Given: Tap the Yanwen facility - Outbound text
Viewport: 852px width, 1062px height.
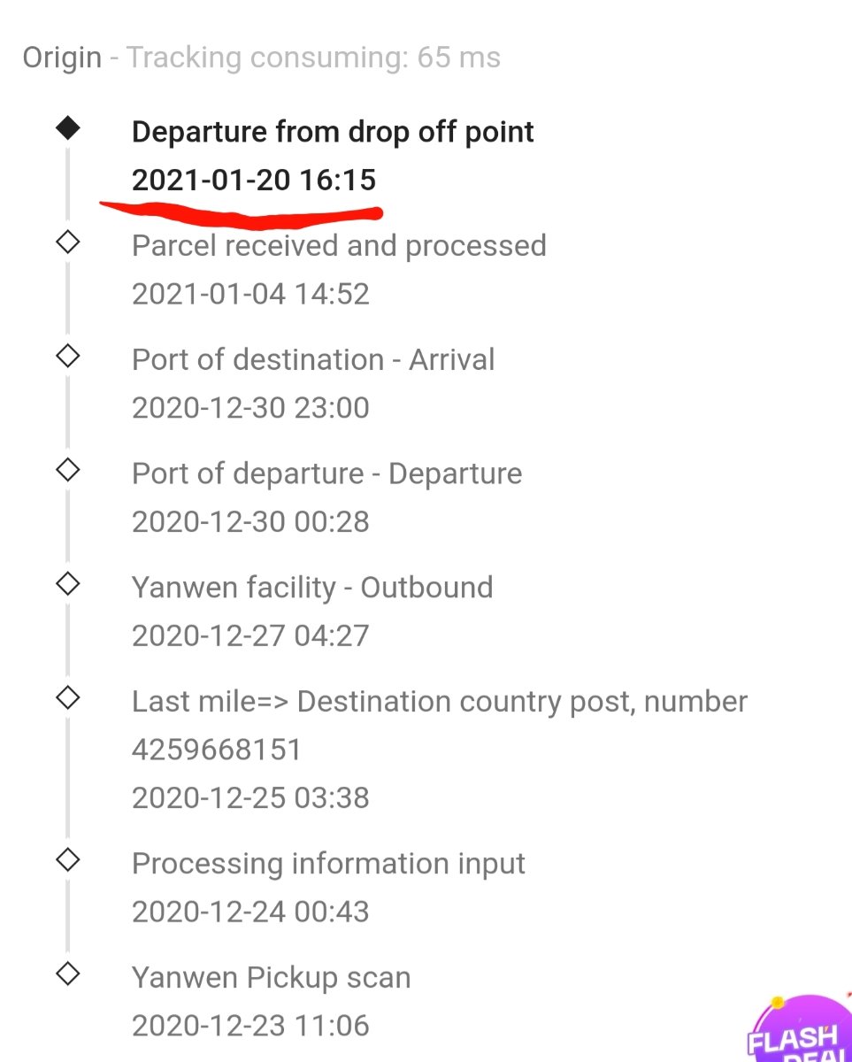Looking at the screenshot, I should (x=312, y=587).
